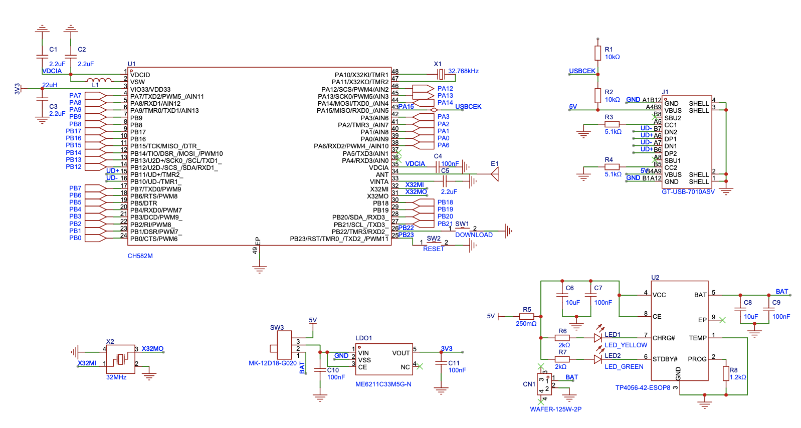Select resistor R1 10kΩ symbol

pos(597,53)
